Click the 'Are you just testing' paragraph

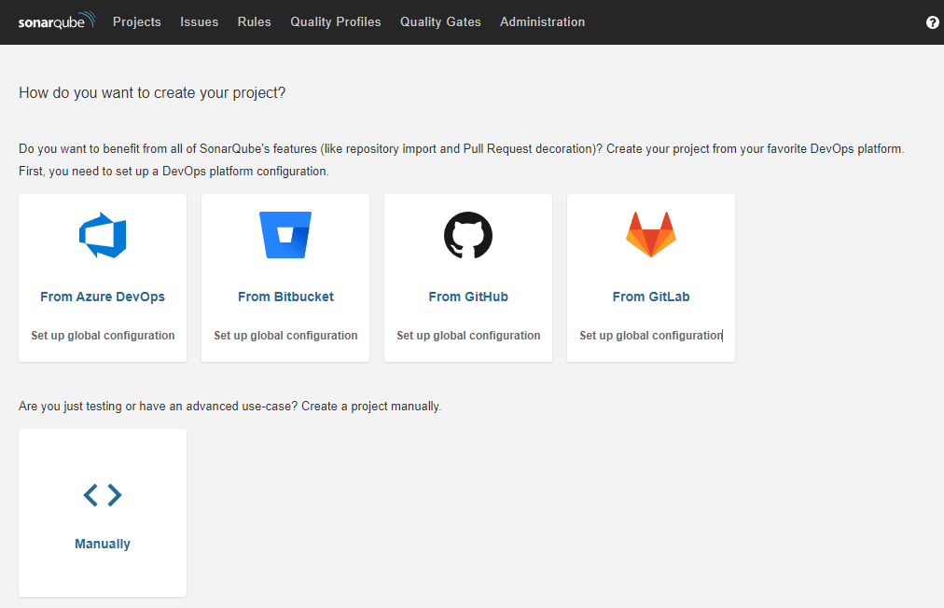tap(230, 407)
